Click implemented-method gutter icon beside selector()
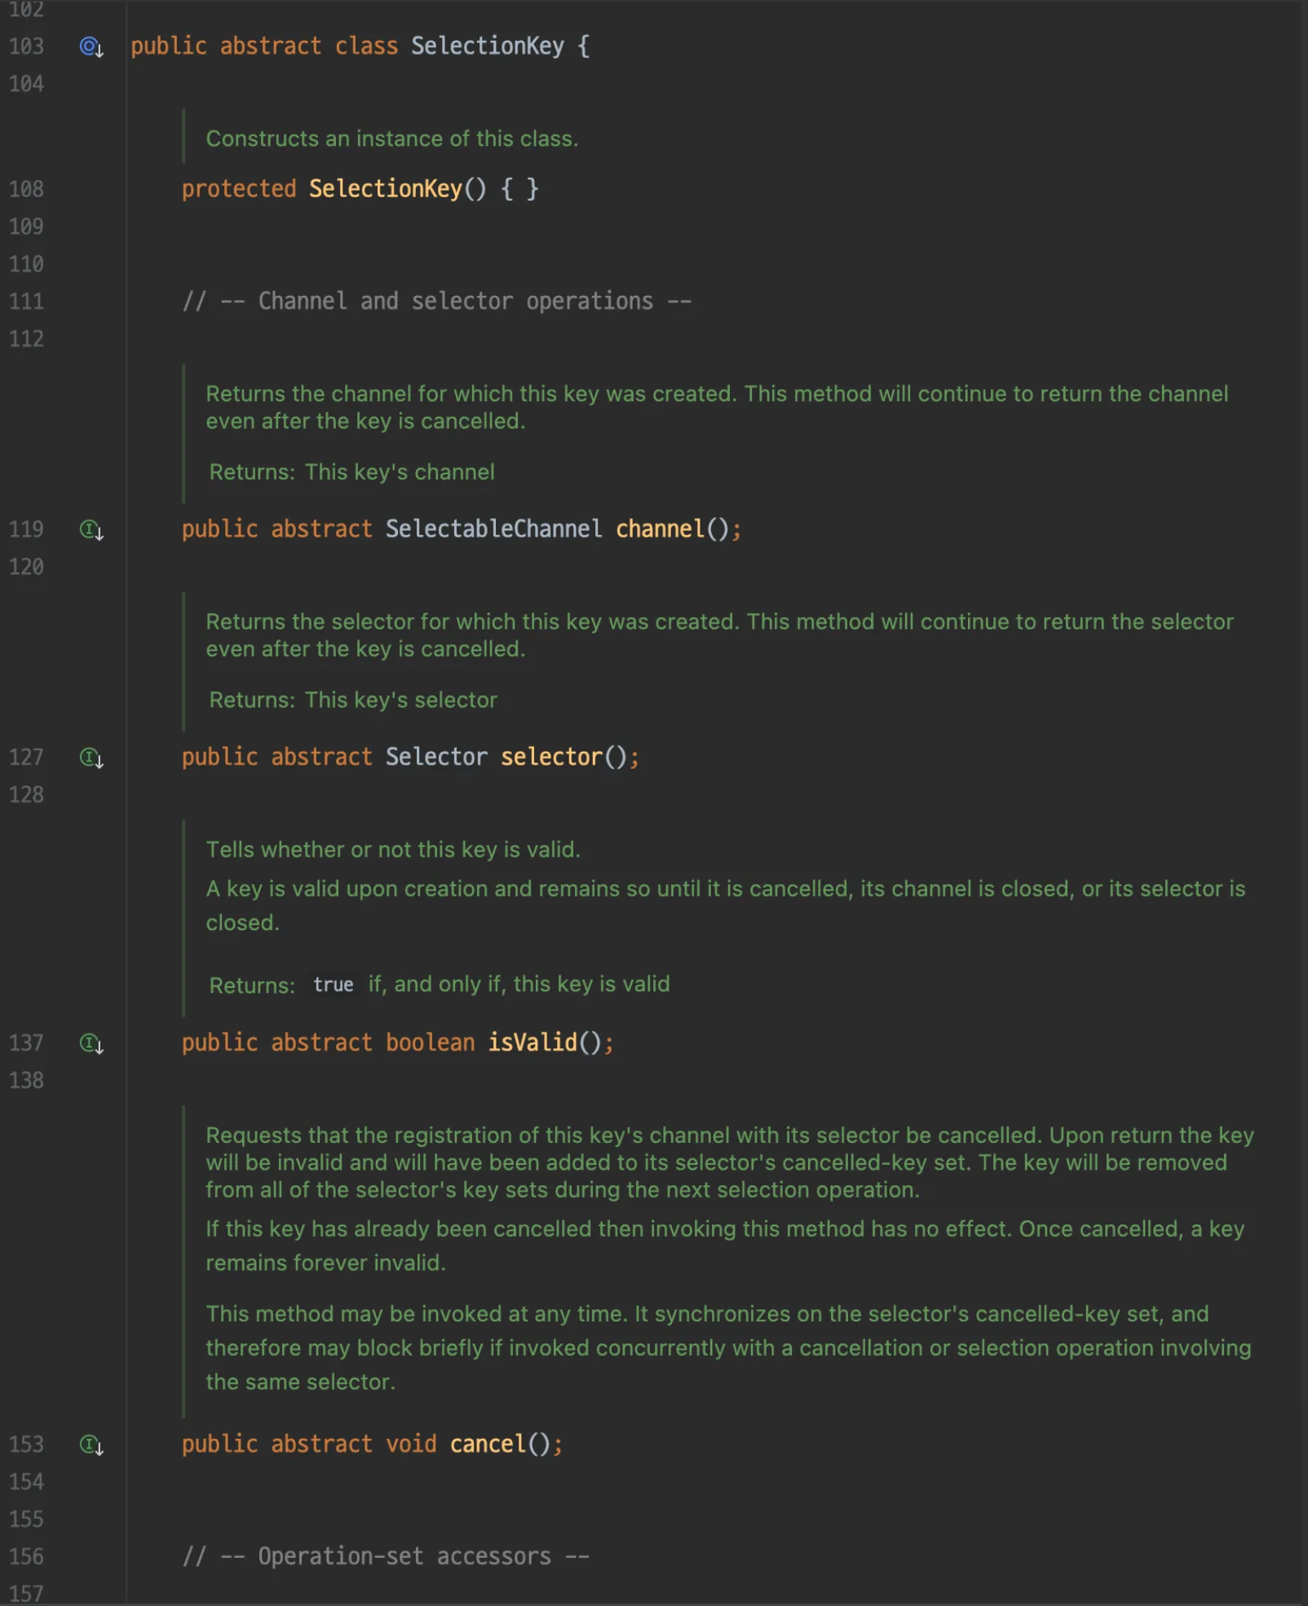The height and width of the screenshot is (1606, 1308). click(91, 758)
